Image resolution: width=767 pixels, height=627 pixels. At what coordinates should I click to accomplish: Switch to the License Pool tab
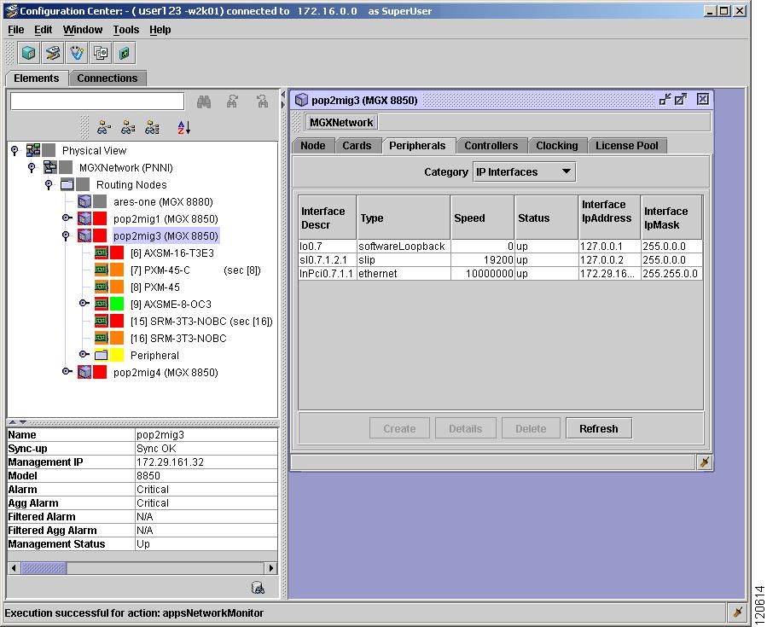[x=627, y=146]
